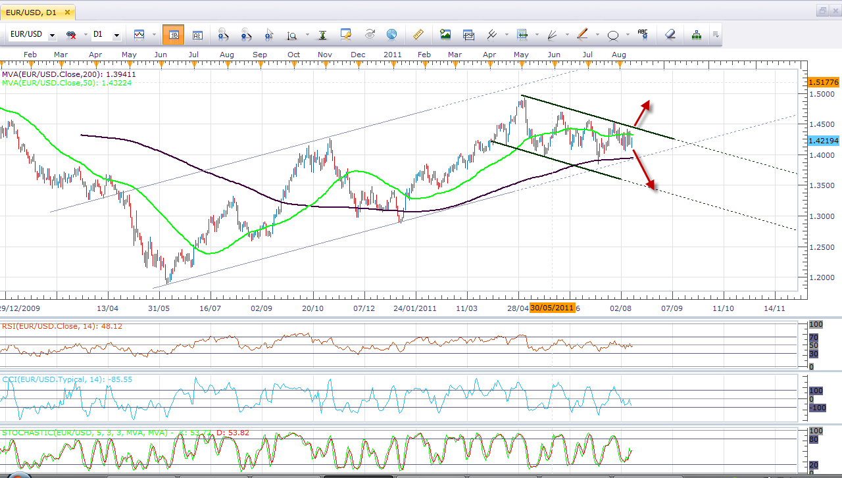
Task: Select the parallel lines channel tool
Action: (492, 34)
